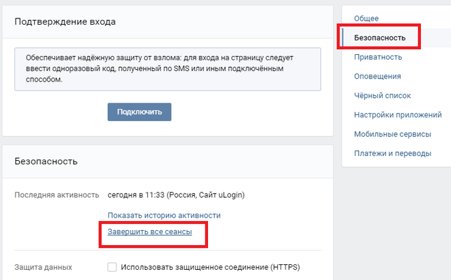
Task: Click the login confirmation description box
Action: pos(168,69)
